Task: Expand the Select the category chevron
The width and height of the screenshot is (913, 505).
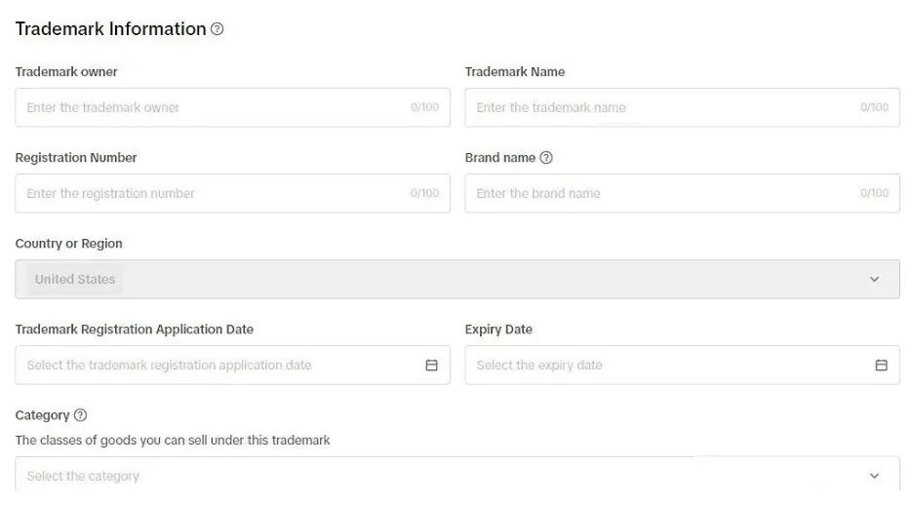Action: coord(874,476)
